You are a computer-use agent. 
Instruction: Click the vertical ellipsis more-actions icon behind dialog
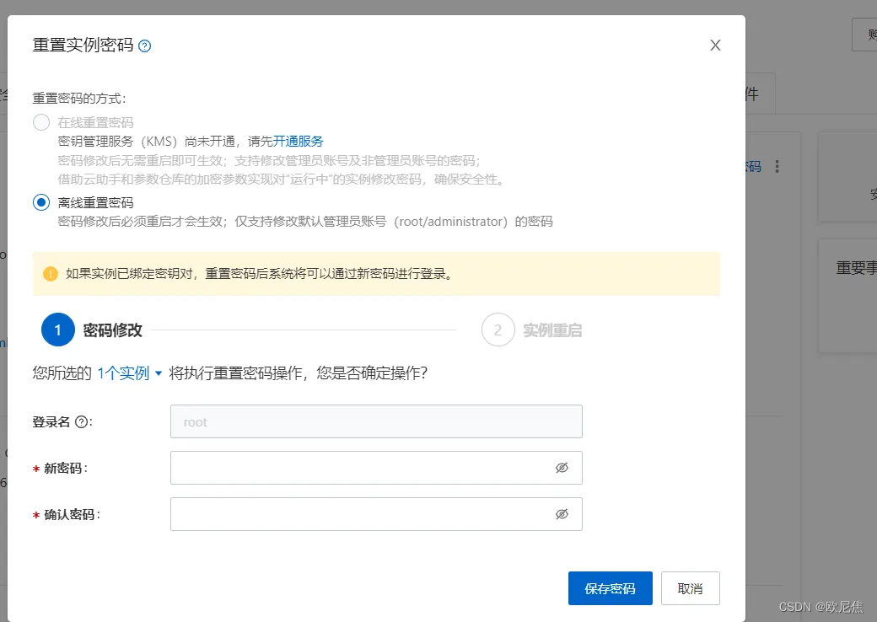click(776, 166)
